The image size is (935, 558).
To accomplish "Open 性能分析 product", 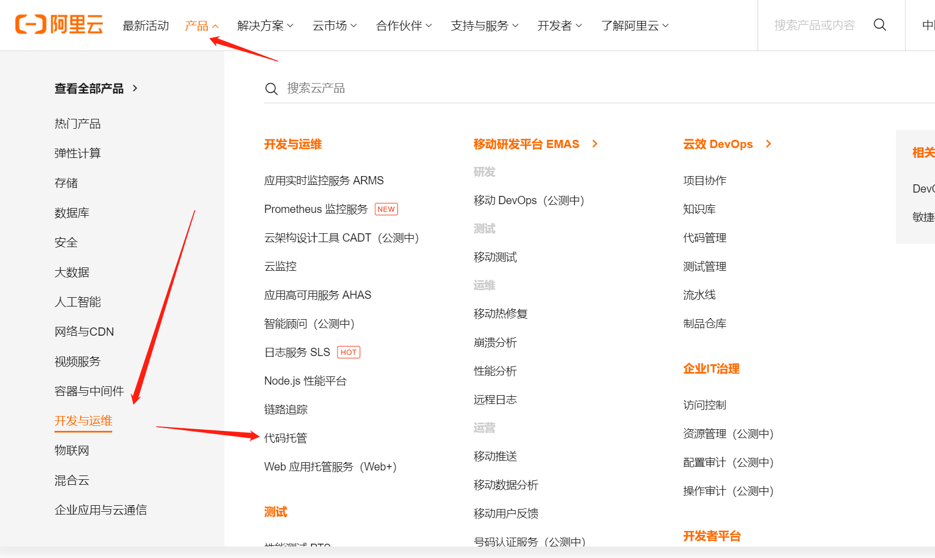I will point(496,371).
